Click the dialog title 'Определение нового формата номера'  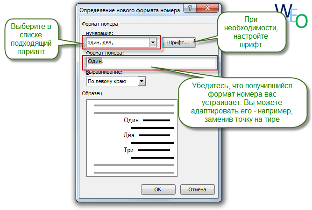(130, 9)
